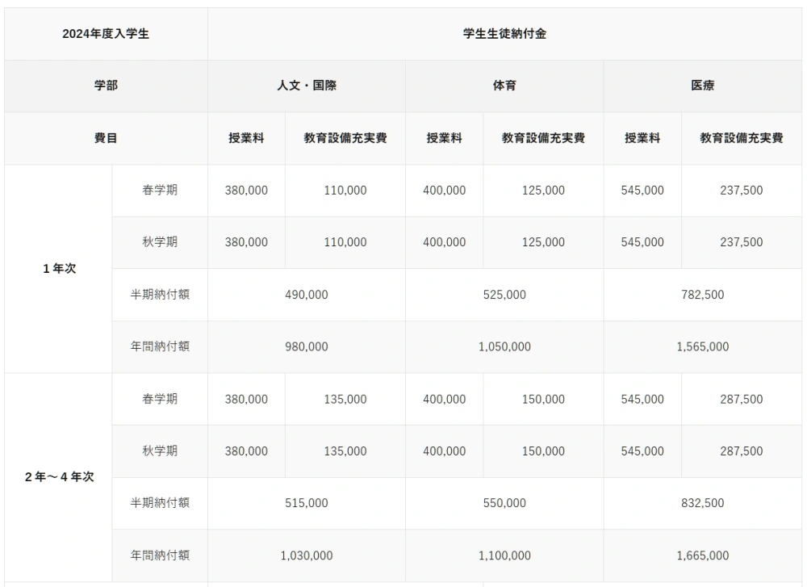Click the 515,000 half-term payment cell

(x=306, y=503)
